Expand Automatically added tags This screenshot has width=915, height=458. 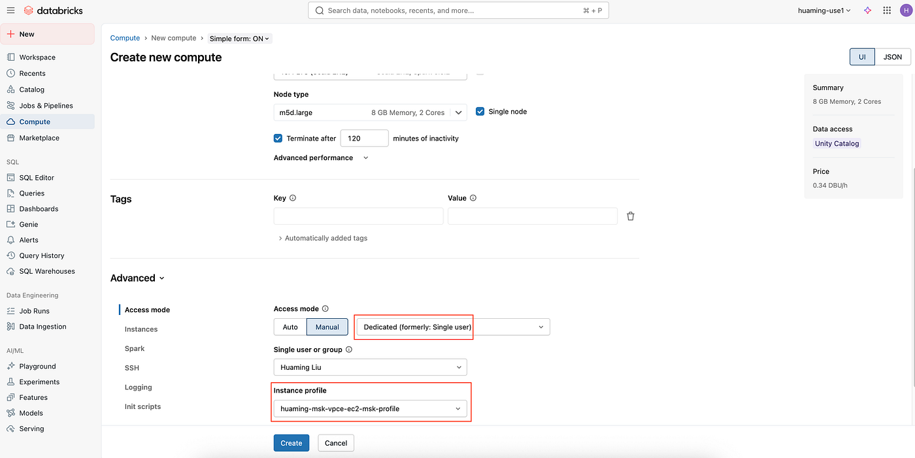(x=323, y=238)
